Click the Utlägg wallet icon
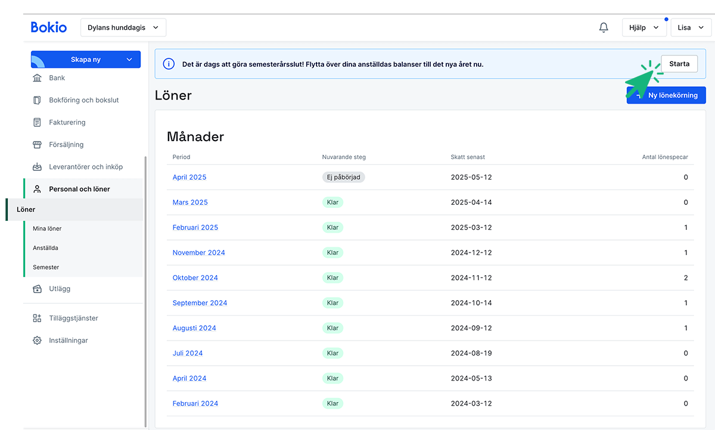The width and height of the screenshot is (715, 430). point(38,289)
